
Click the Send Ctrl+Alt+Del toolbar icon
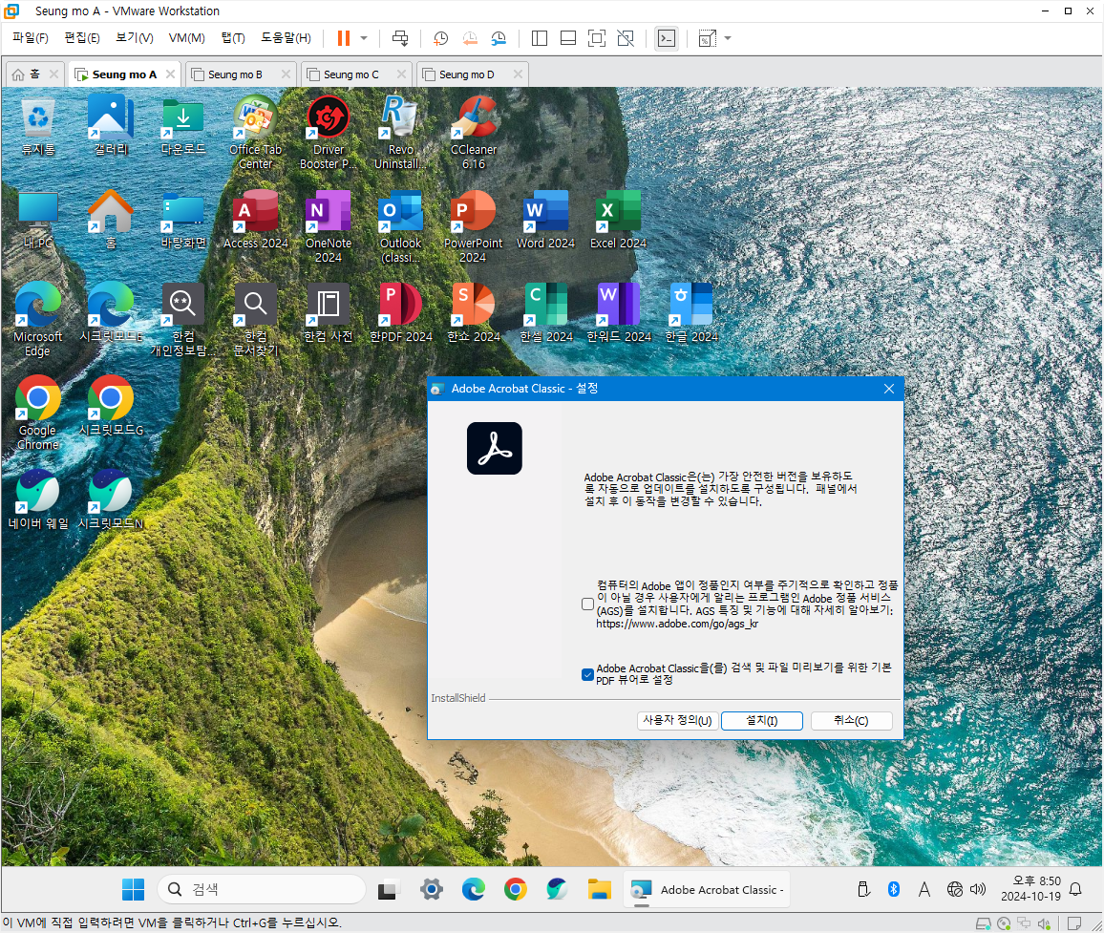point(400,38)
